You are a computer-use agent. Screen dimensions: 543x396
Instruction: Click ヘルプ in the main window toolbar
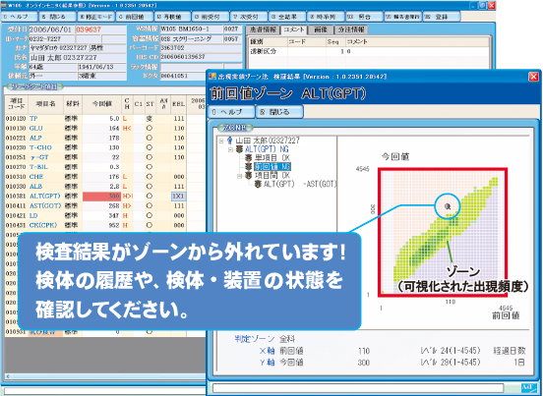point(19,17)
